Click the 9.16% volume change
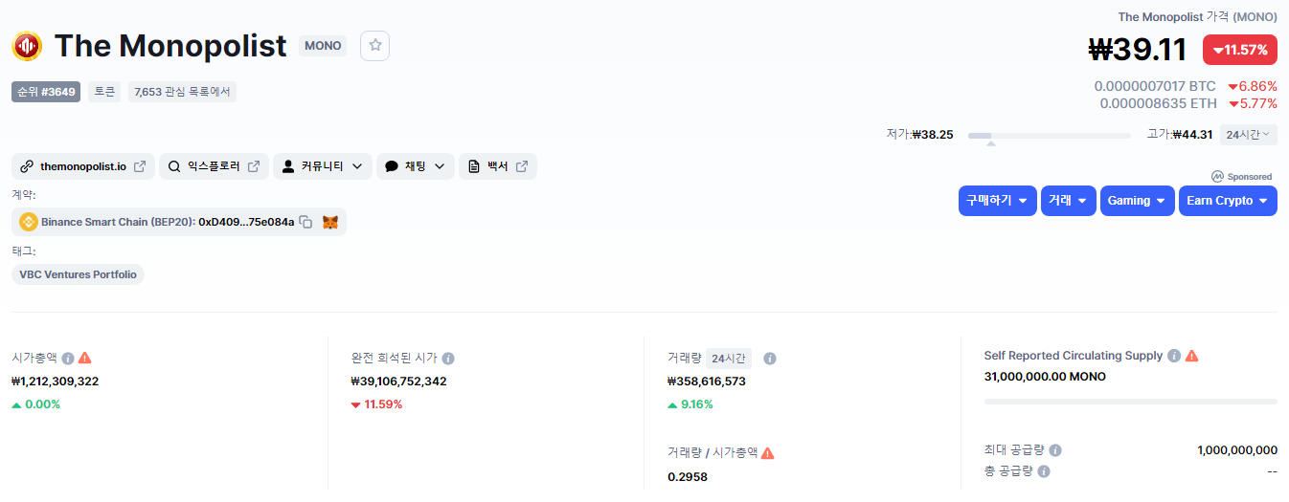Image resolution: width=1289 pixels, height=502 pixels. tap(689, 404)
